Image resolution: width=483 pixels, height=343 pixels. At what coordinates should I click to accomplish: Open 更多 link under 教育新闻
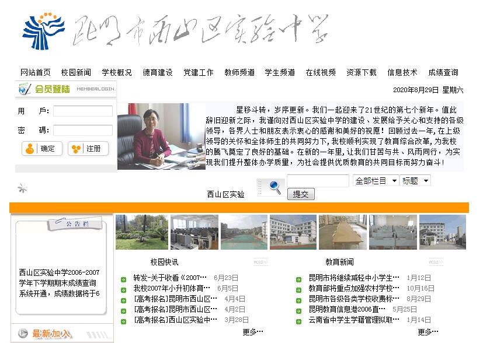[x=428, y=332]
